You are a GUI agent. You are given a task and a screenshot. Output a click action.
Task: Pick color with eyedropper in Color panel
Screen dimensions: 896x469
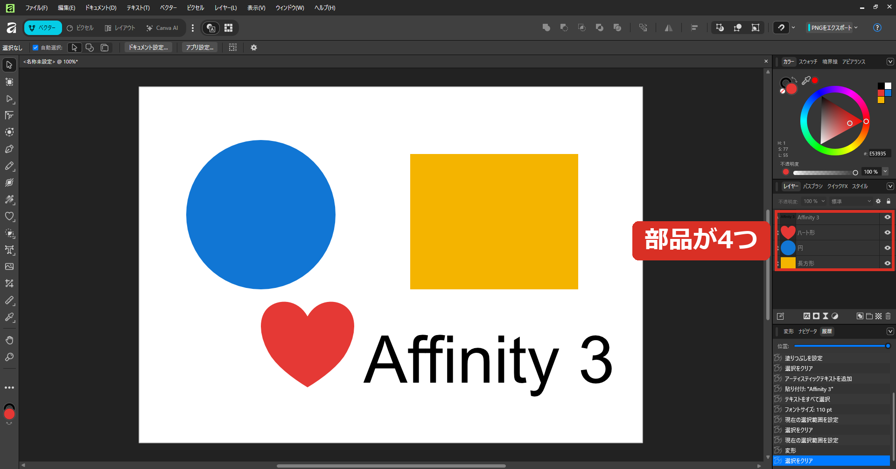(x=806, y=80)
